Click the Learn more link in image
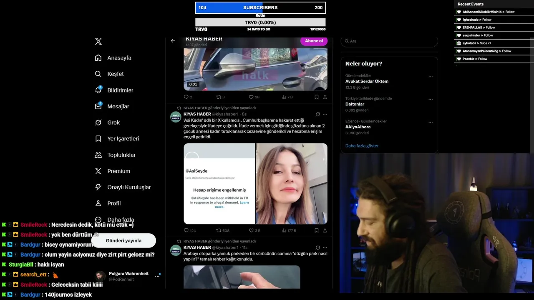The height and width of the screenshot is (300, 534). click(x=232, y=205)
